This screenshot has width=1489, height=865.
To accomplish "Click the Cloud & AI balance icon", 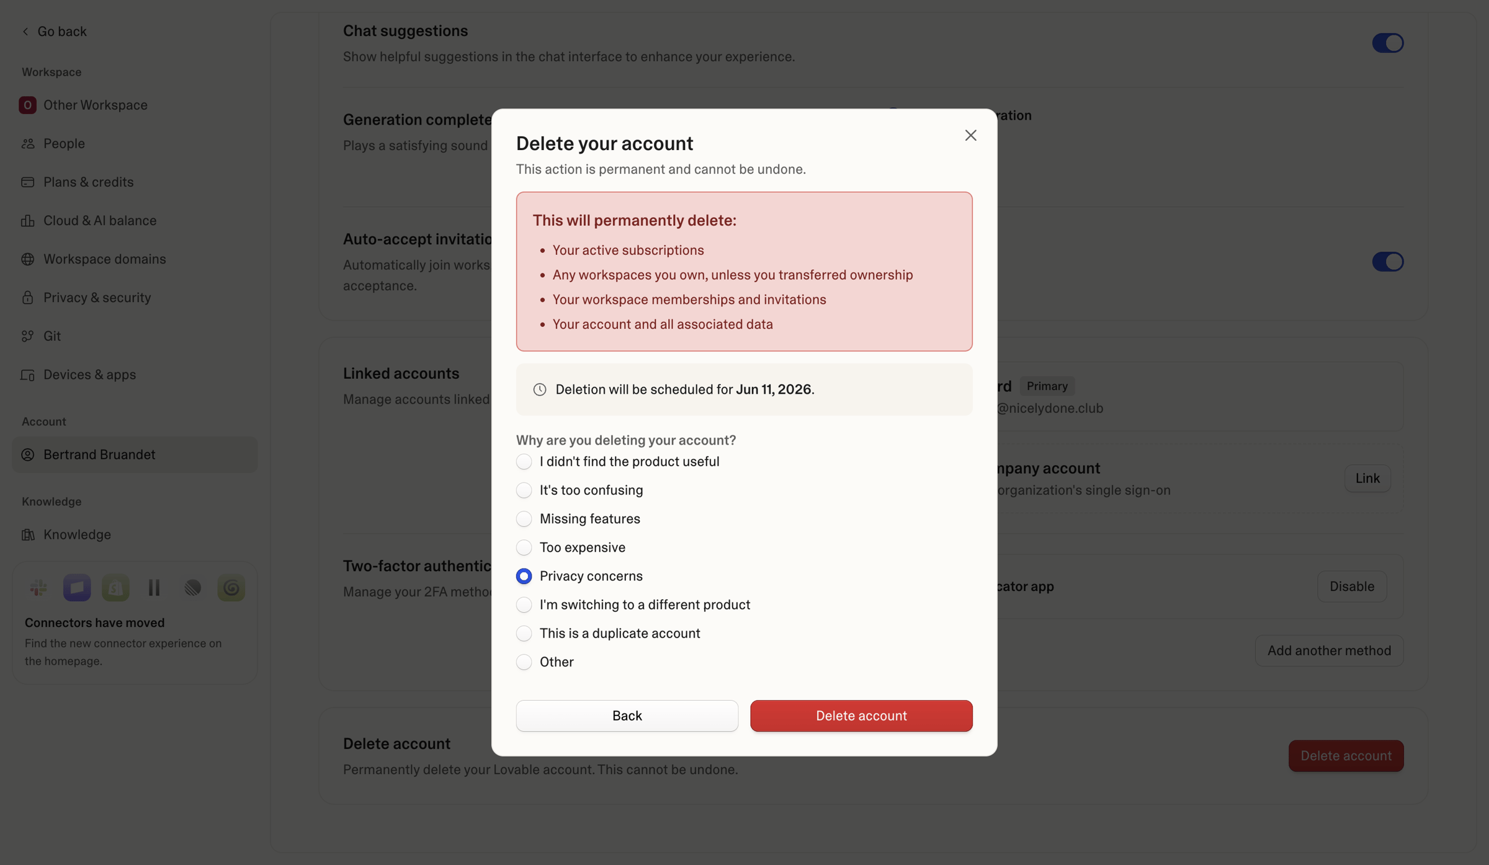I will 28,220.
